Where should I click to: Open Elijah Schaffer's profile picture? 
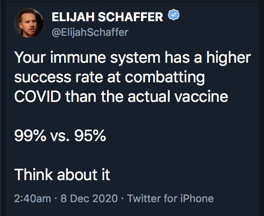(29, 23)
